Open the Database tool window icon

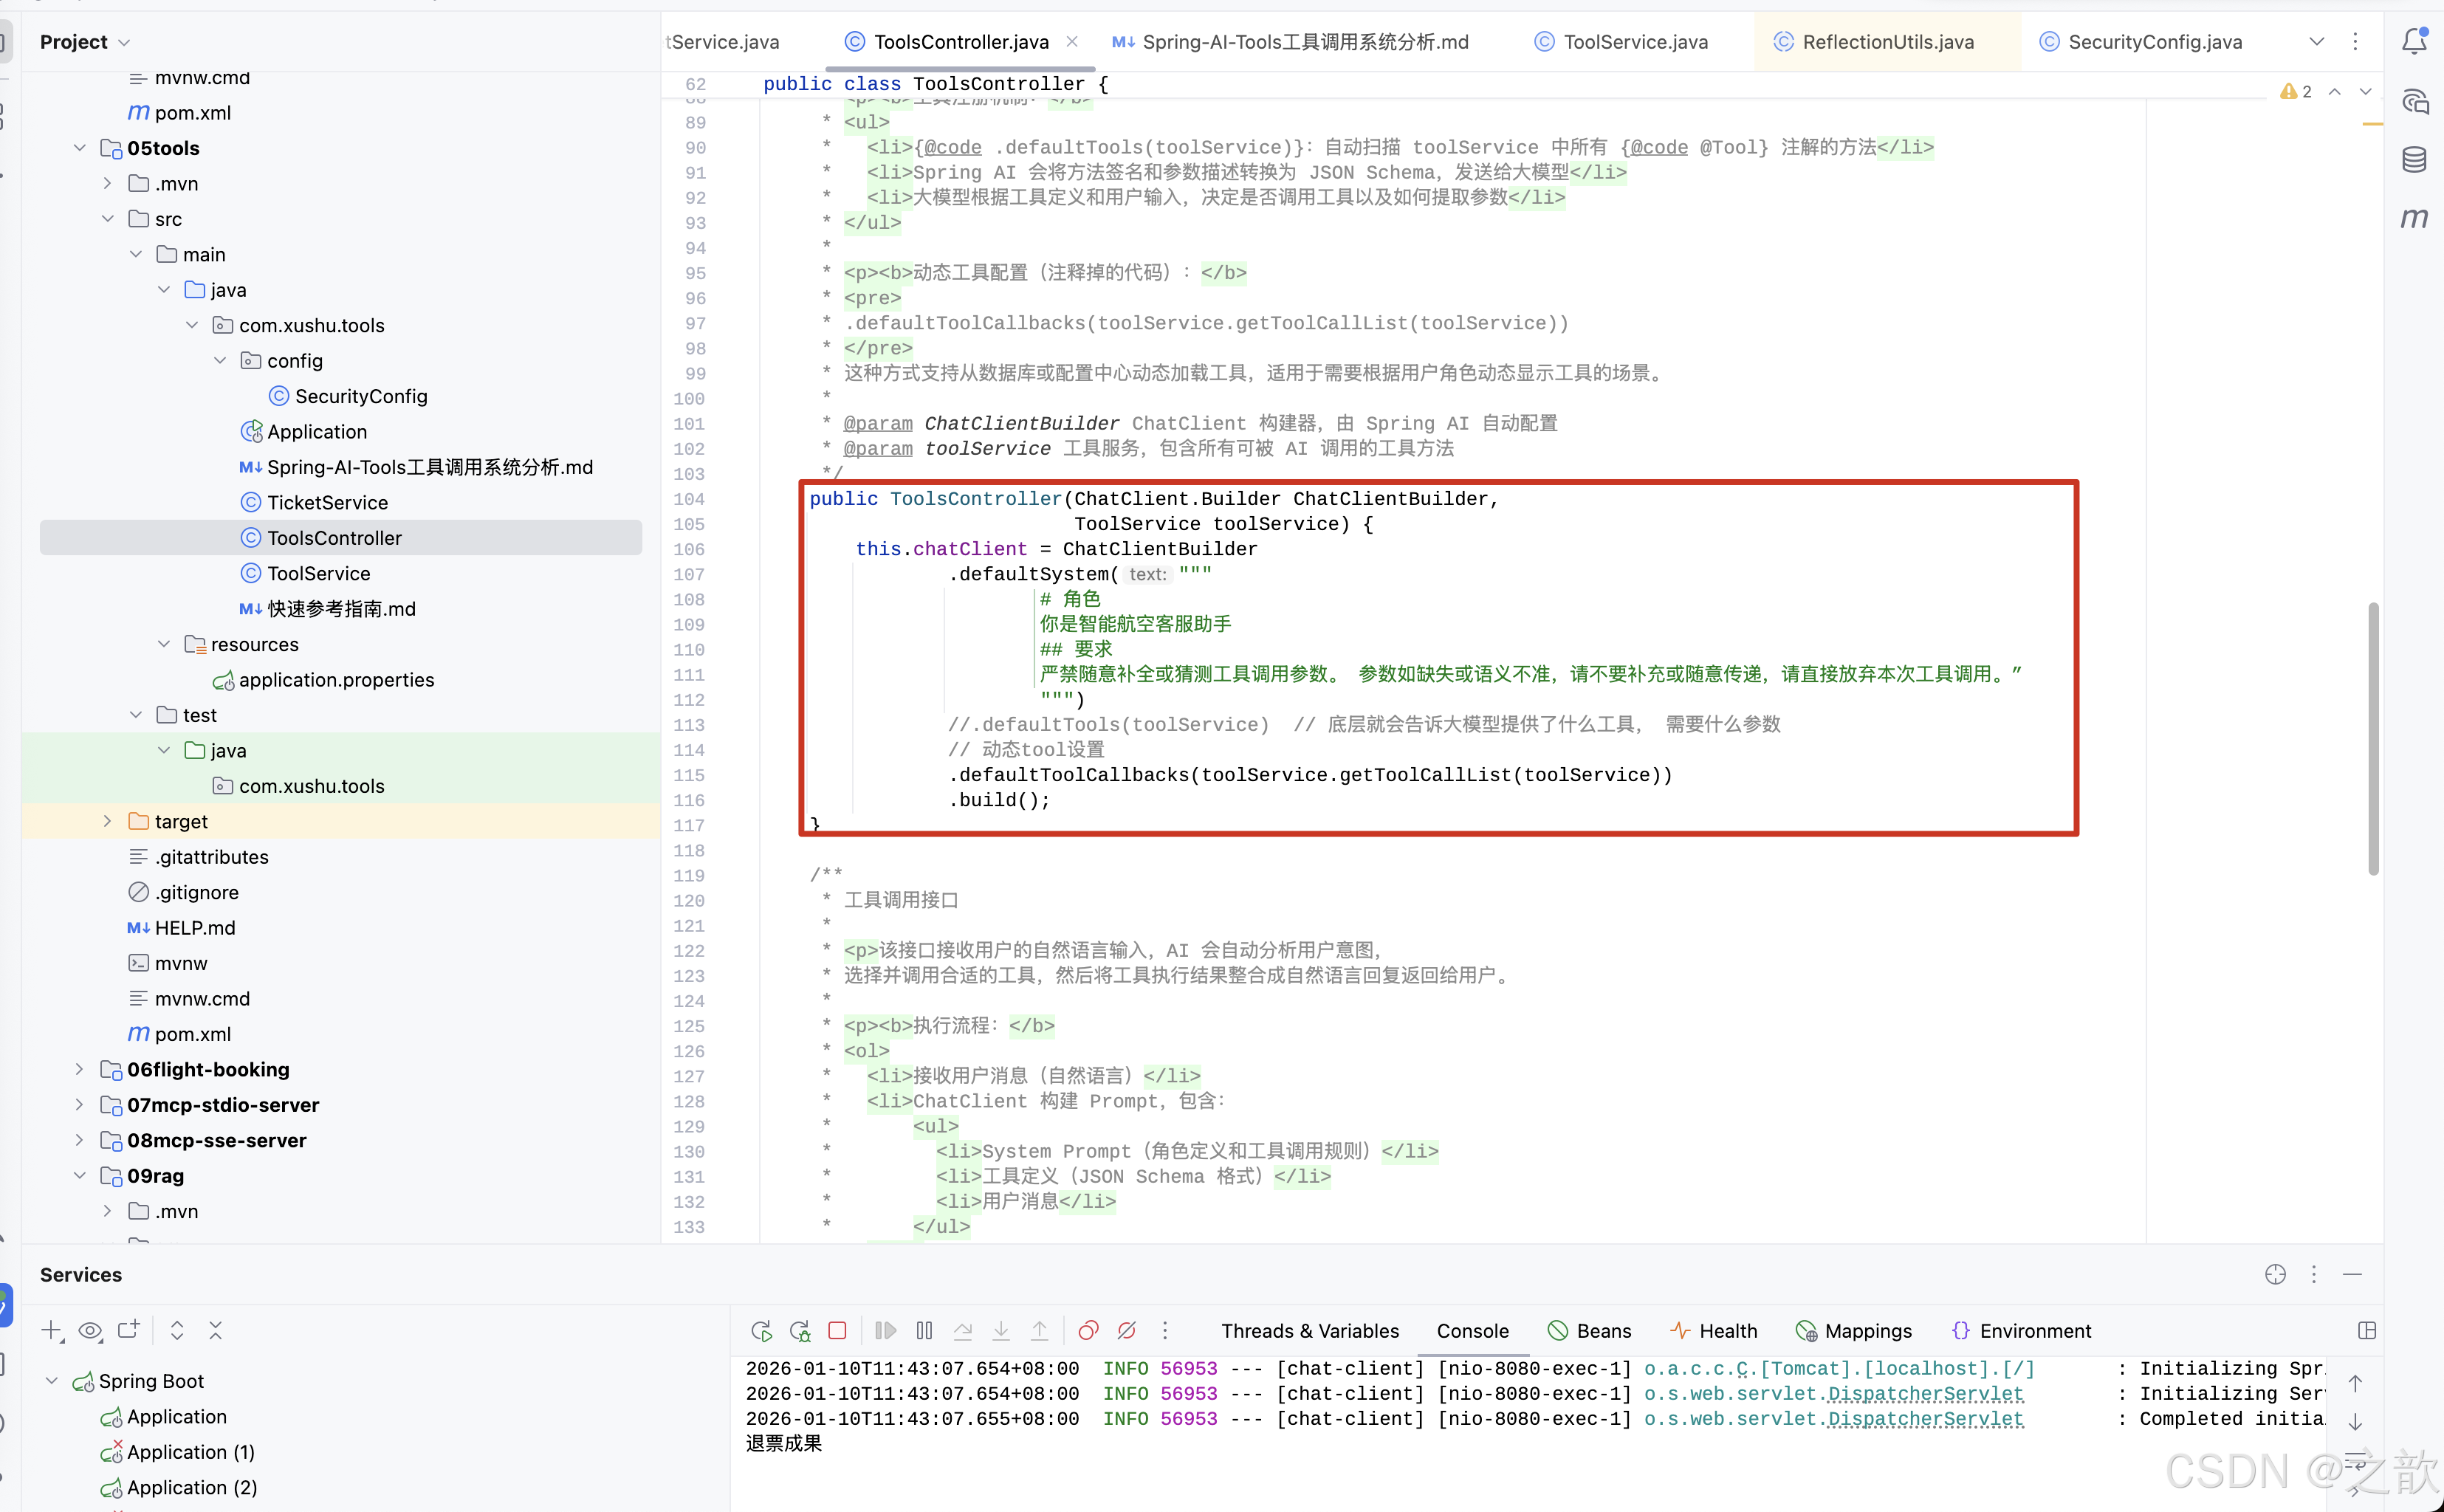[x=2414, y=159]
